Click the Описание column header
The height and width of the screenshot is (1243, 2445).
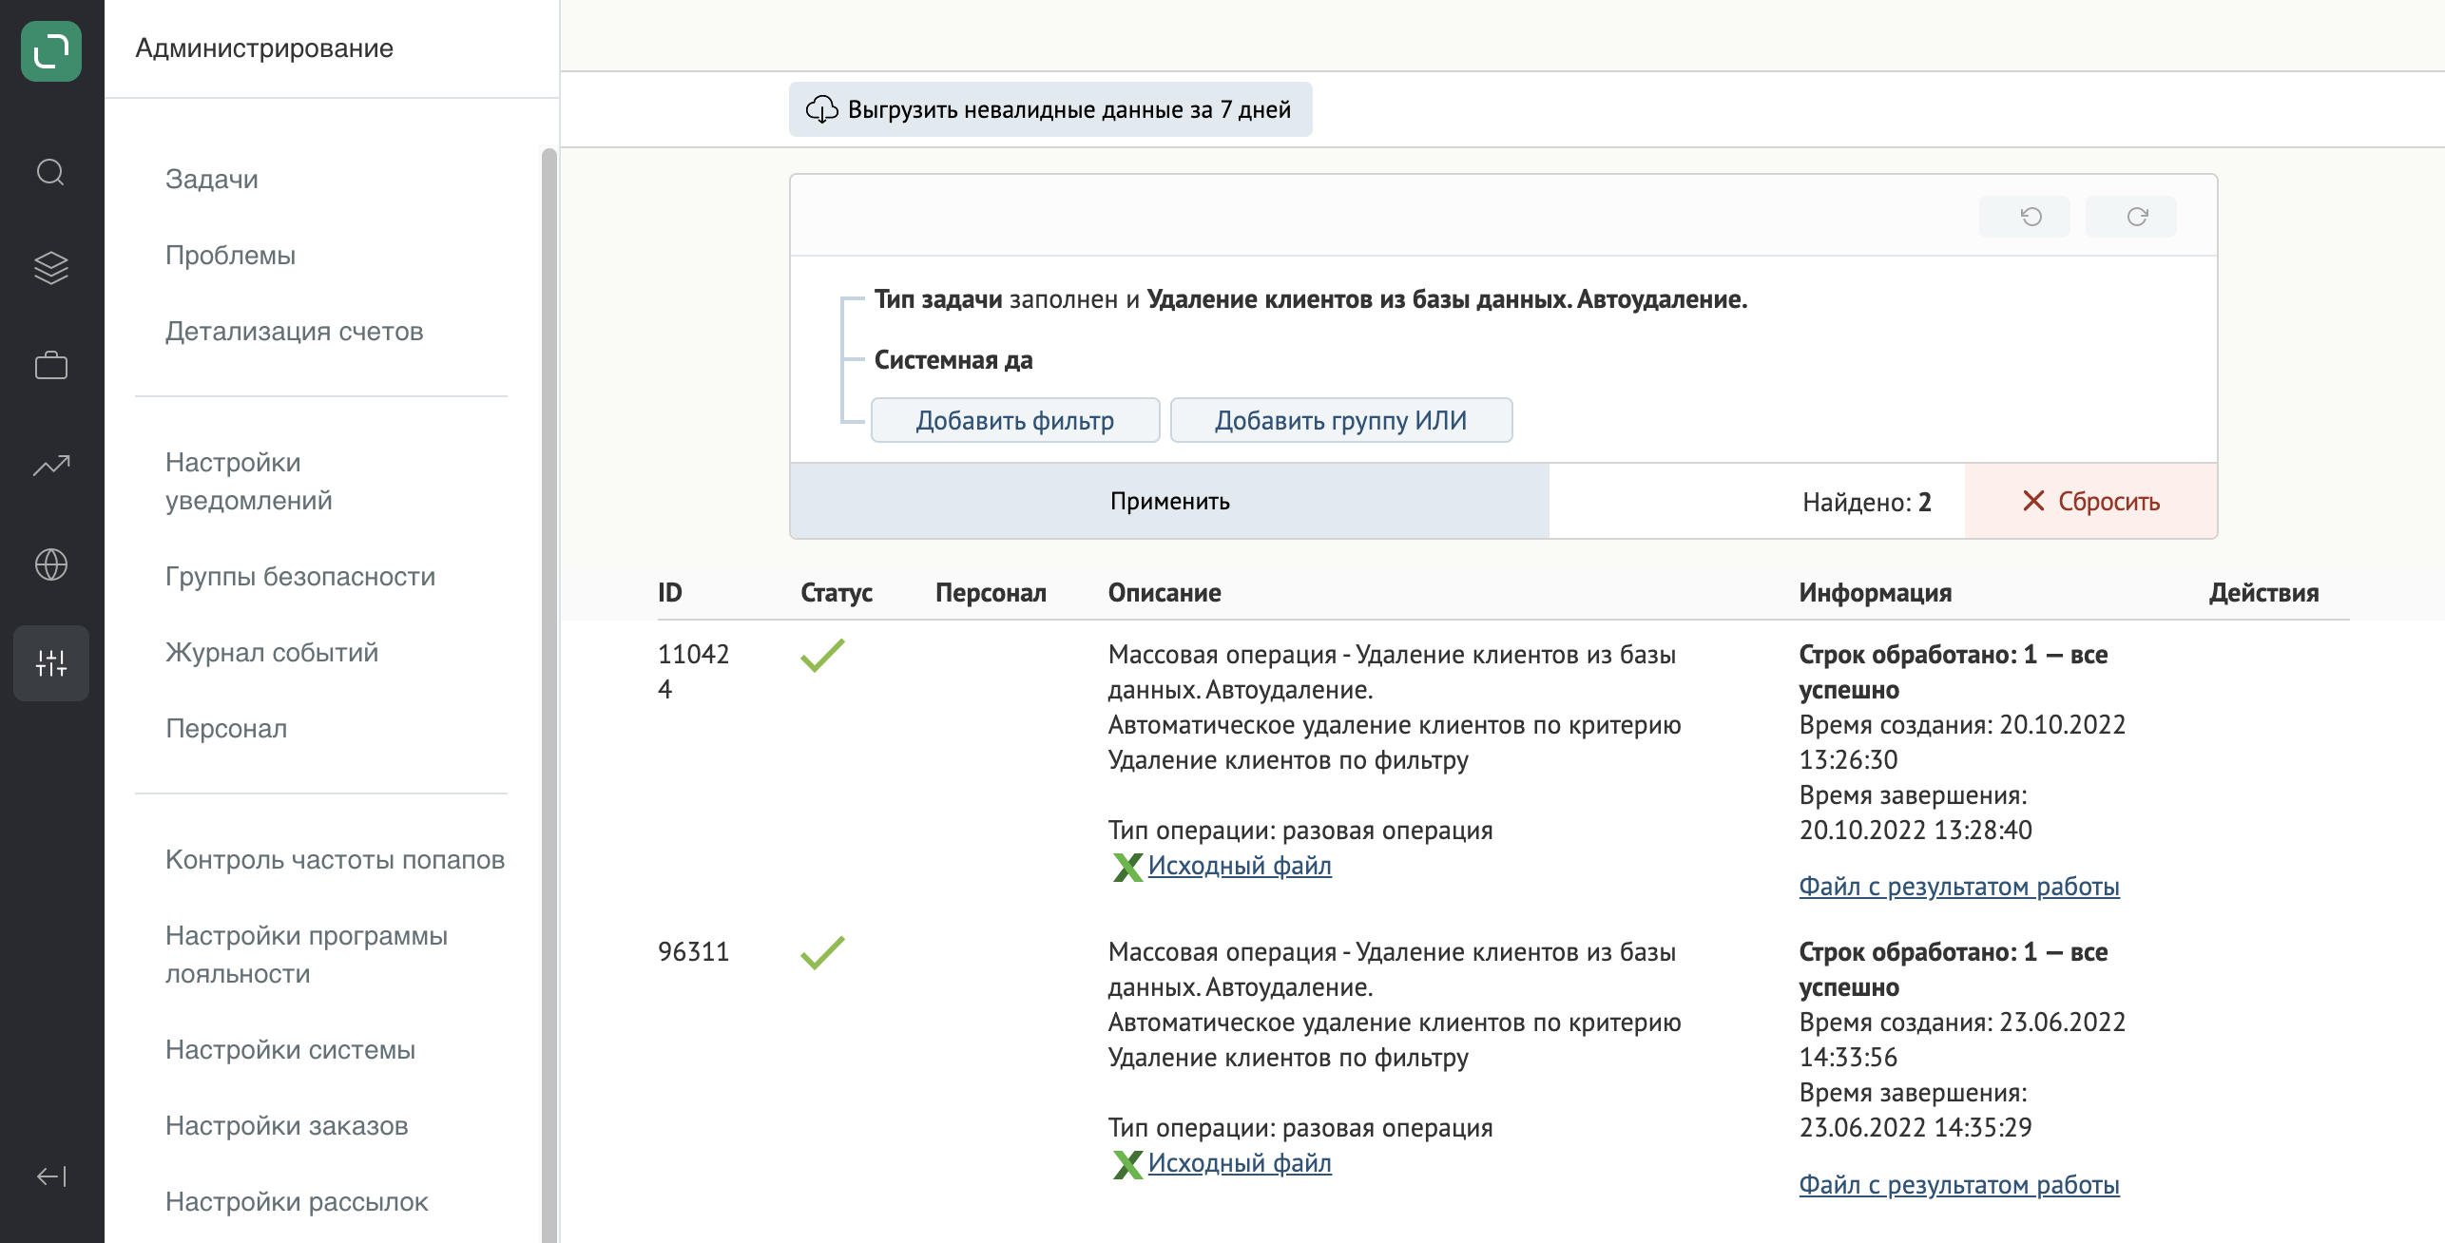pos(1165,592)
